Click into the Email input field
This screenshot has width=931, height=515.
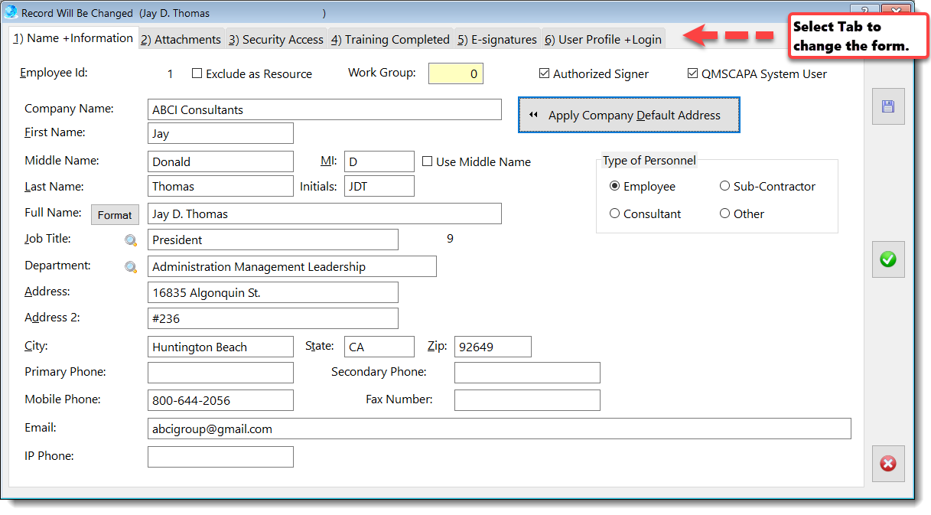pyautogui.click(x=499, y=429)
